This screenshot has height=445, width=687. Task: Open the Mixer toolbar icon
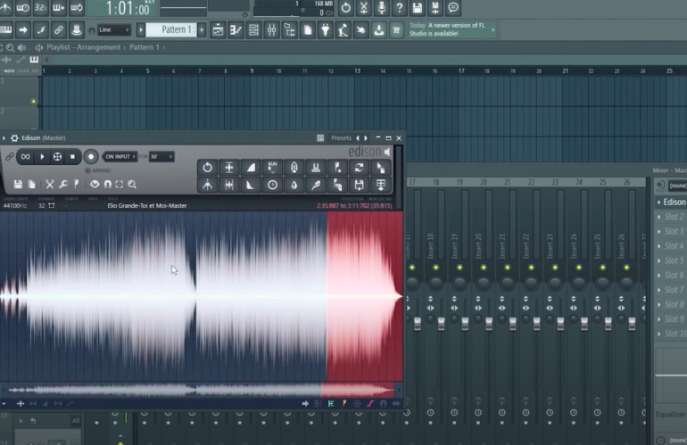(x=271, y=29)
